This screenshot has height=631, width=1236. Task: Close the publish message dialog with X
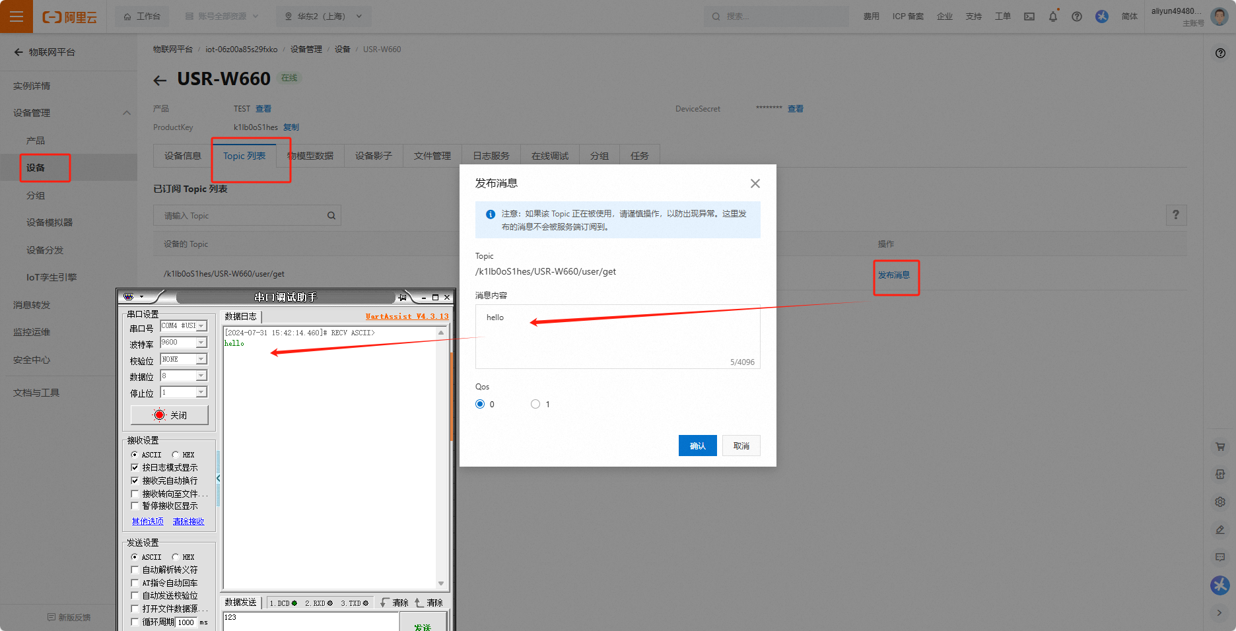pos(755,183)
